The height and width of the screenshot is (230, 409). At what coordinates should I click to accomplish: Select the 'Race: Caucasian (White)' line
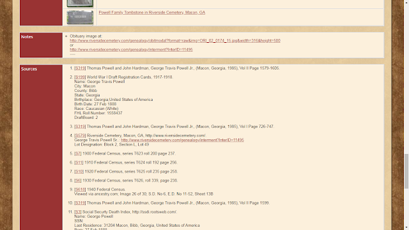pyautogui.click(x=96, y=109)
